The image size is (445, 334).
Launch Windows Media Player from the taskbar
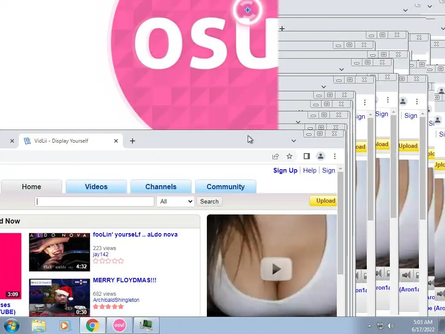pos(64,325)
